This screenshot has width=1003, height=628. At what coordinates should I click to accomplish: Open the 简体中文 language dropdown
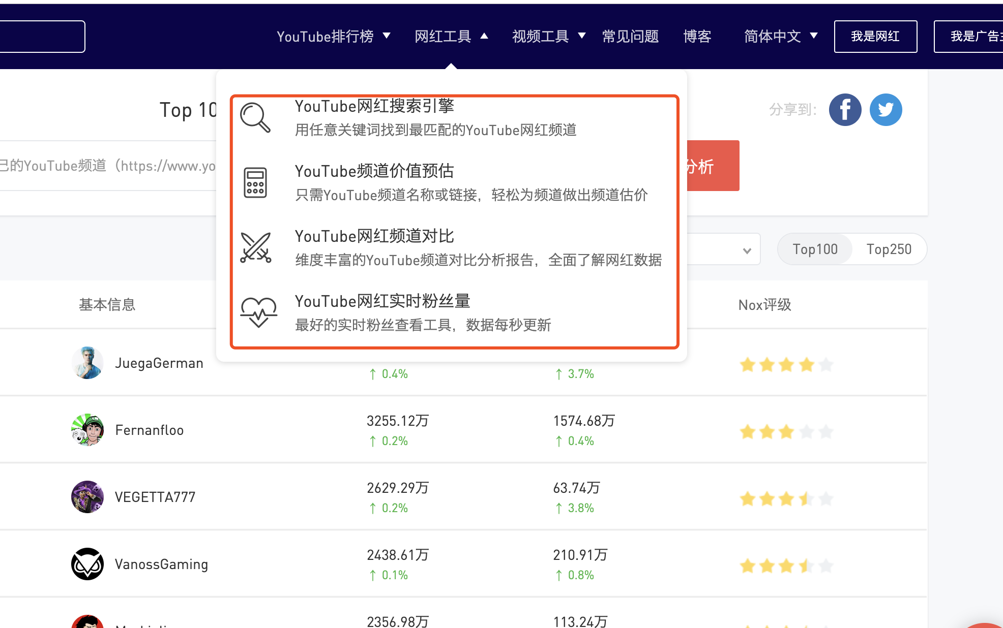(x=781, y=36)
